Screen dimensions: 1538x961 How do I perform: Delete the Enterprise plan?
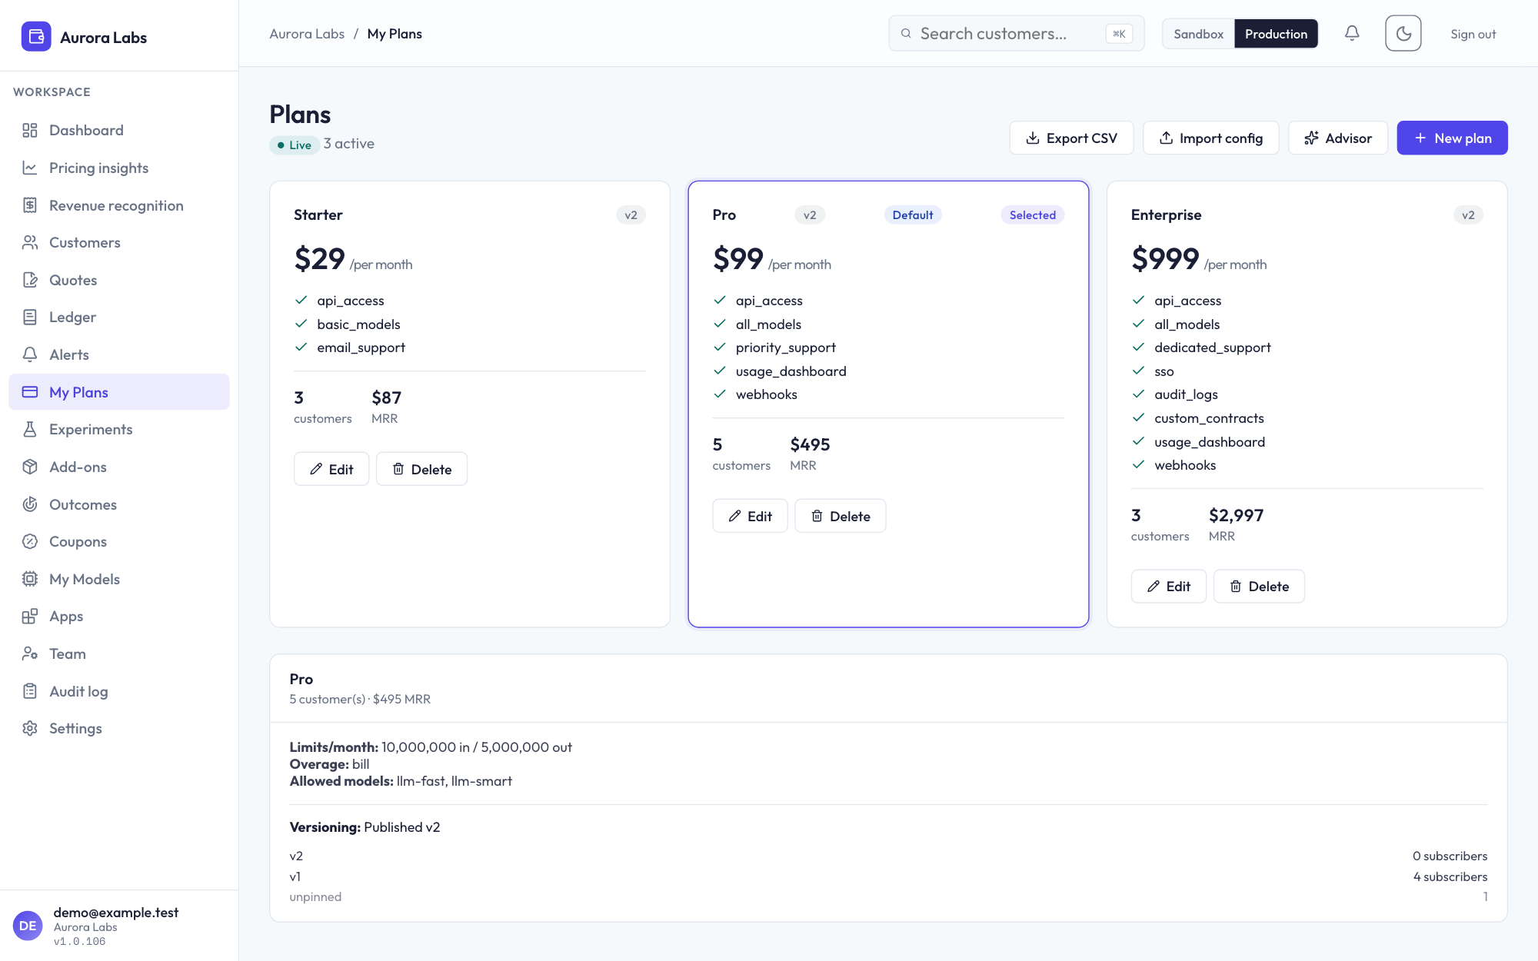(1259, 586)
